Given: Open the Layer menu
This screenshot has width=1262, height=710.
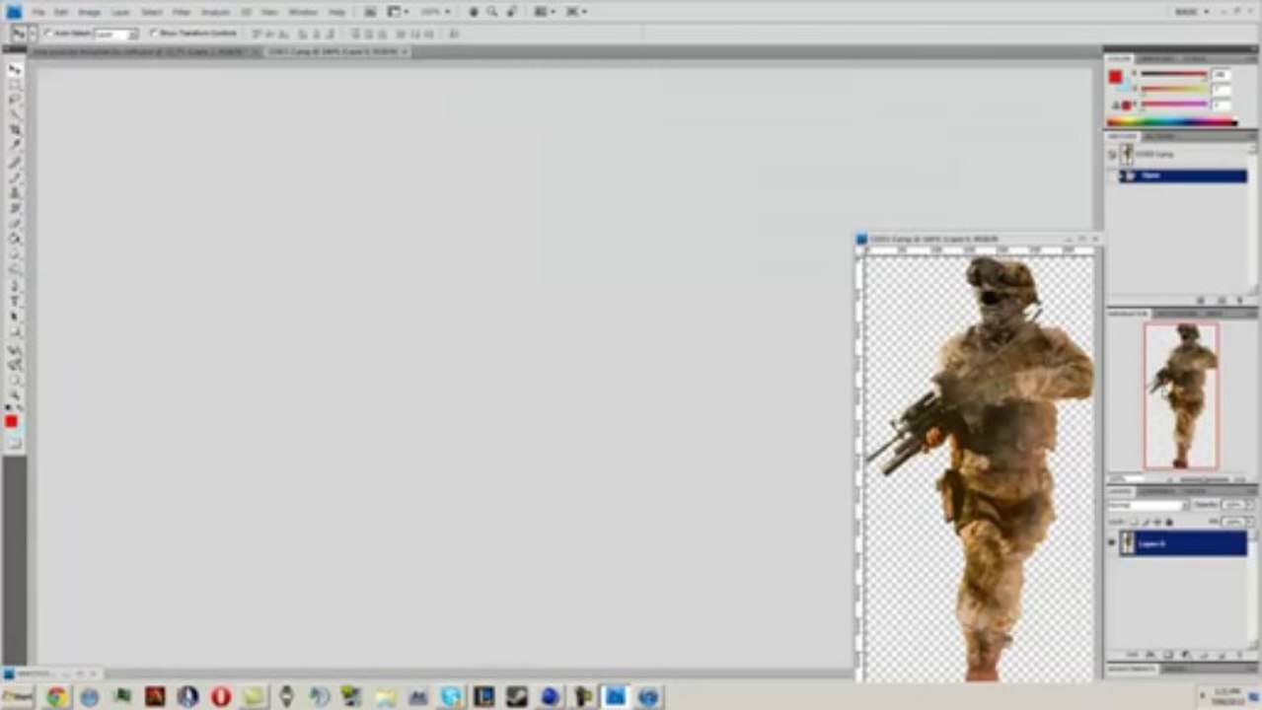Looking at the screenshot, I should coord(119,12).
